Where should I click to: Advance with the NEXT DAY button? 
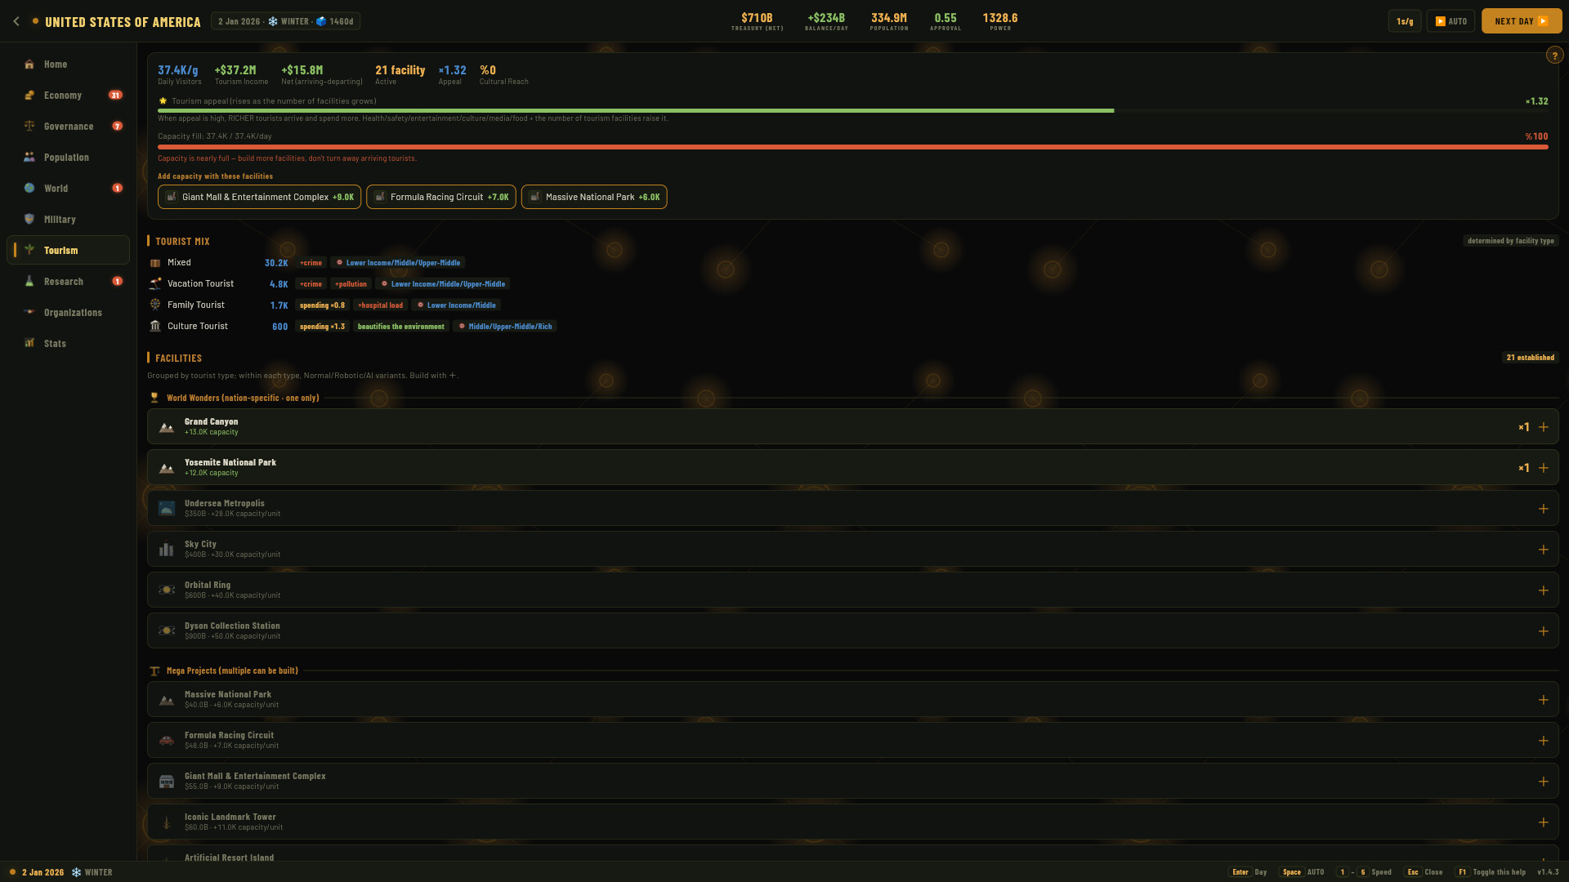click(x=1522, y=21)
